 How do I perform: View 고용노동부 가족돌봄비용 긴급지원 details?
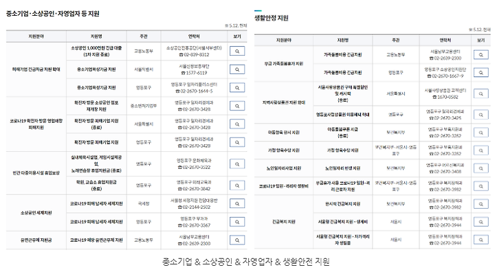click(481, 54)
